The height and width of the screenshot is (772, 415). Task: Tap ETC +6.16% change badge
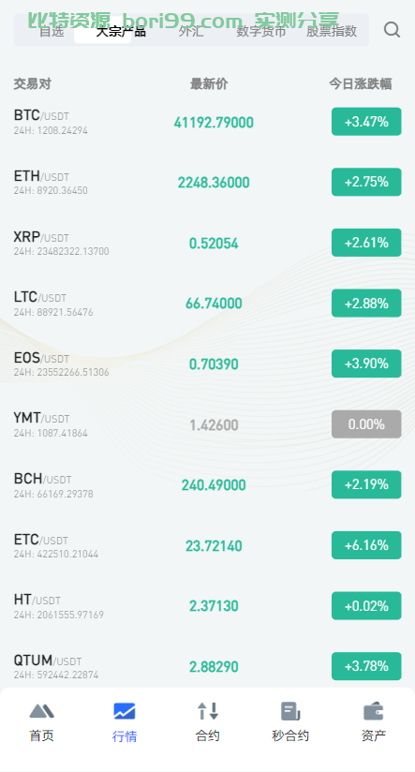366,545
